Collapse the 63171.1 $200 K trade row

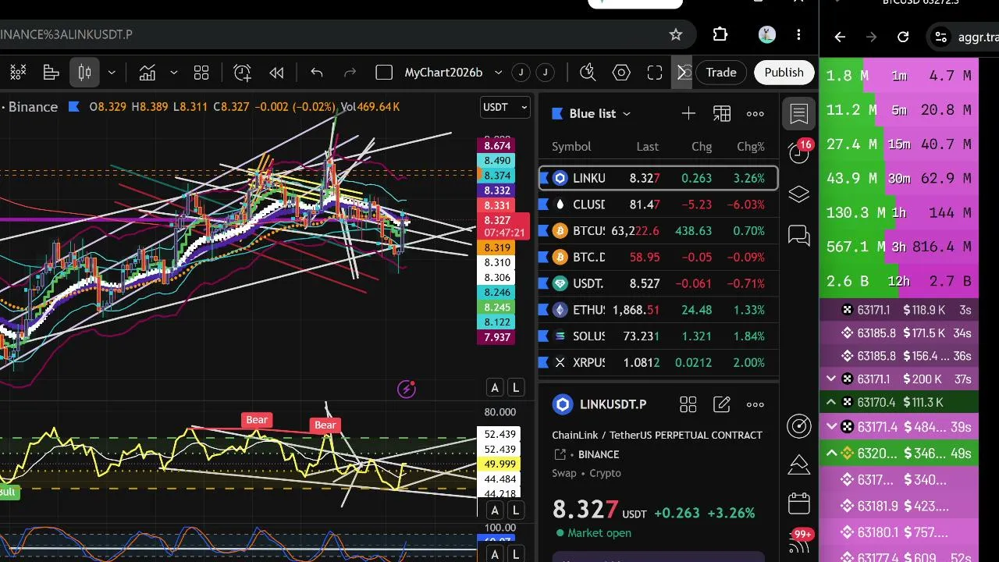(x=831, y=379)
